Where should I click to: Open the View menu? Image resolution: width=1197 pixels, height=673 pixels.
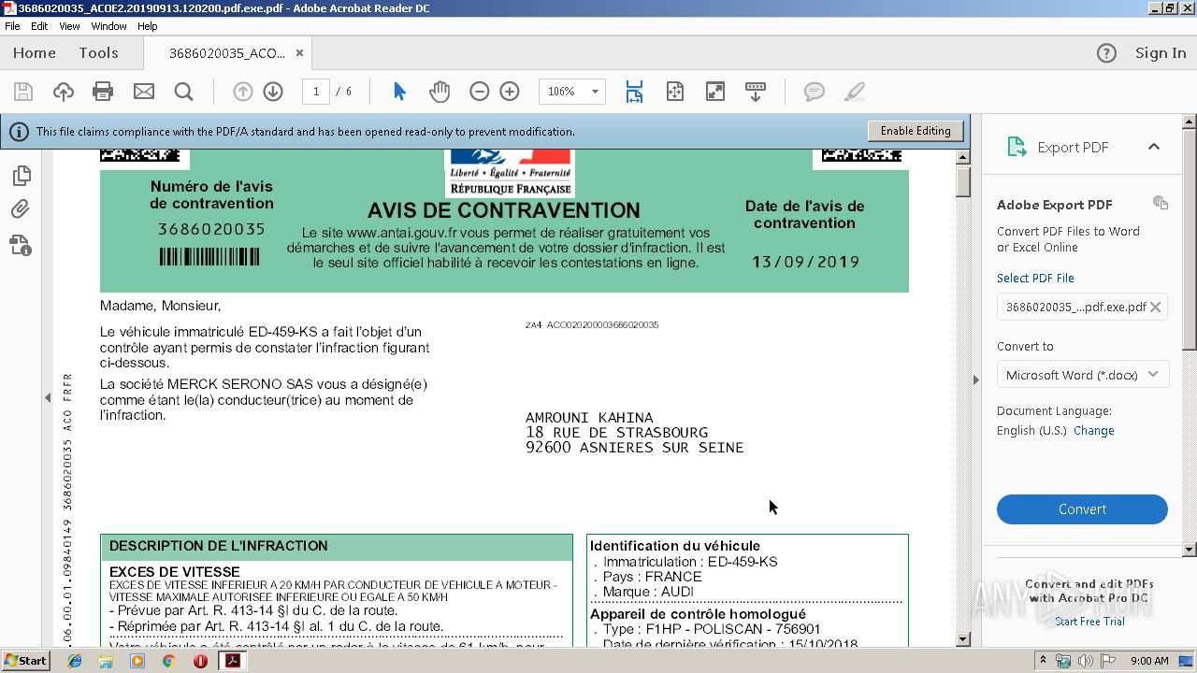70,26
